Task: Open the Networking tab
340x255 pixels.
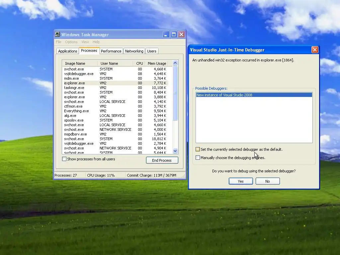Action: pyautogui.click(x=134, y=51)
